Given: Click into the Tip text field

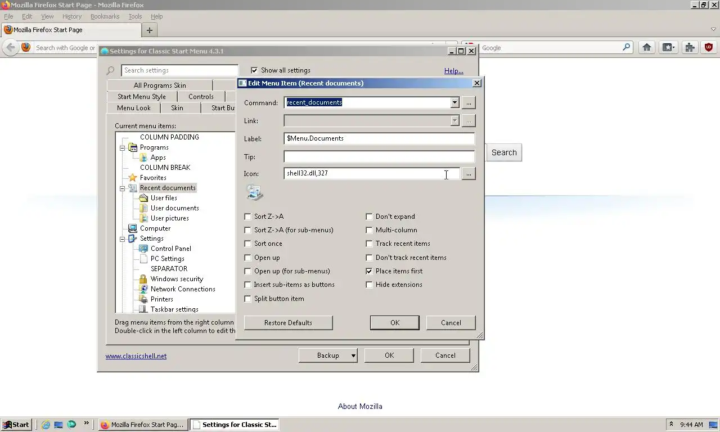Looking at the screenshot, I should (x=379, y=156).
